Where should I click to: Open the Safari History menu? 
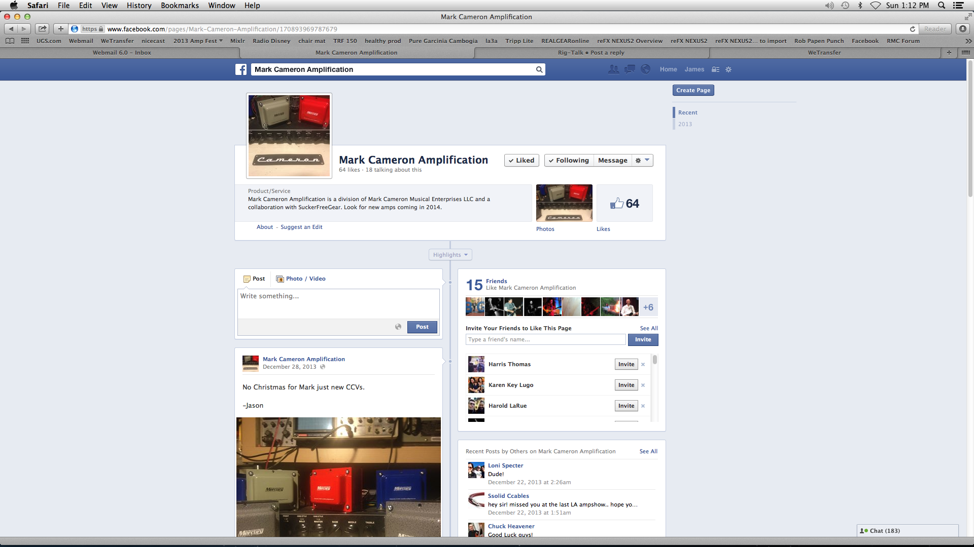click(x=139, y=6)
